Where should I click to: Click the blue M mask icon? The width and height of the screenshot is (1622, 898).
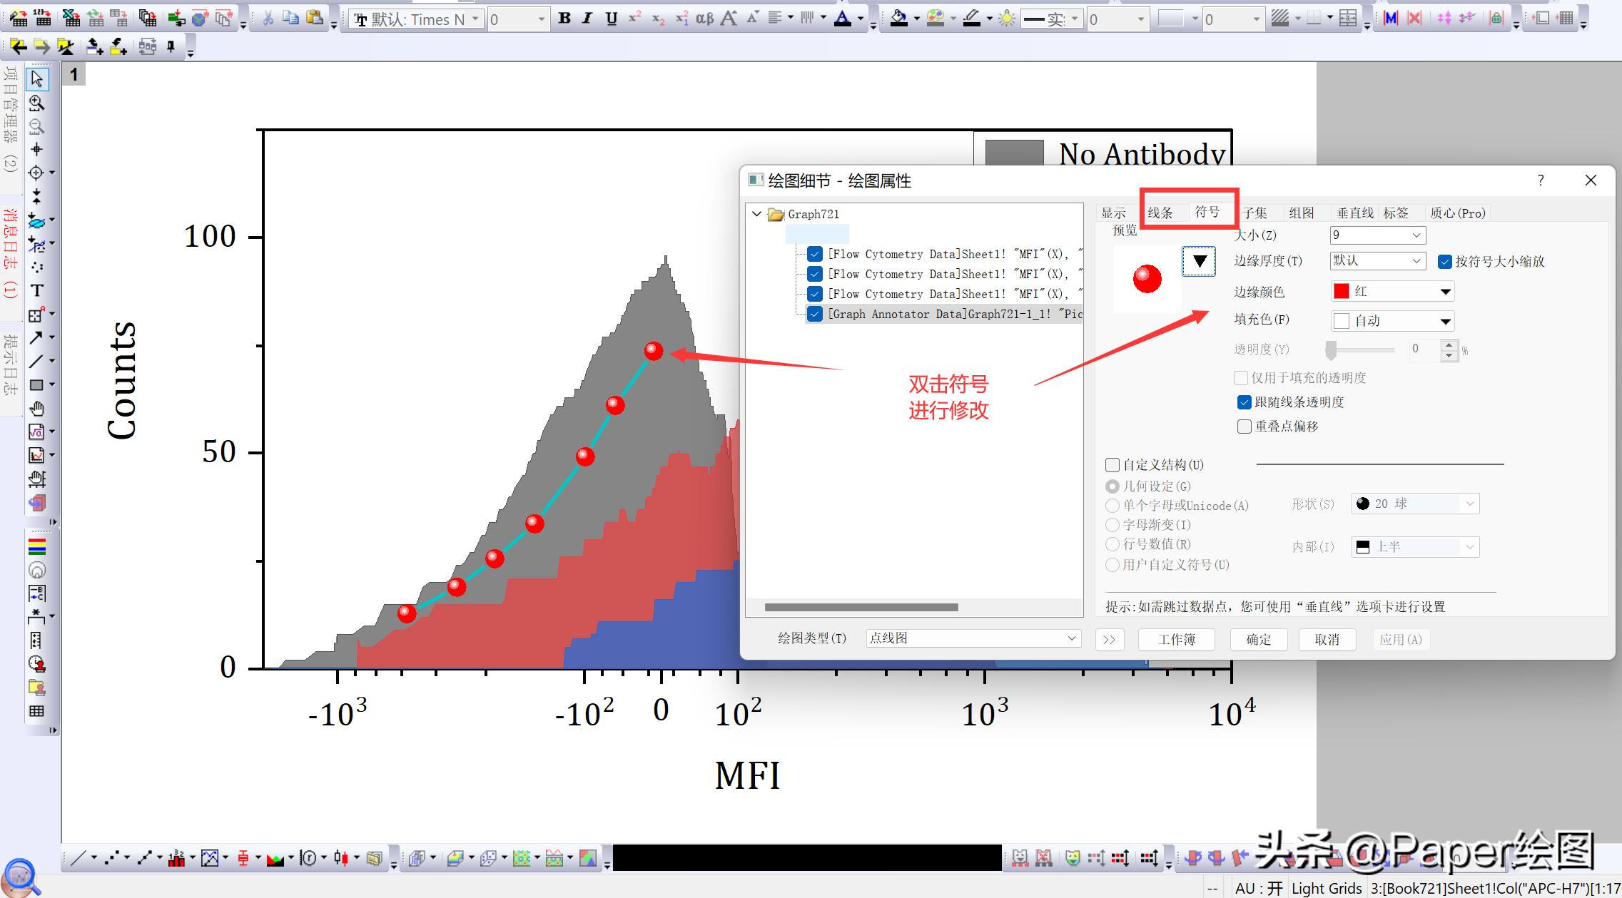pos(1390,19)
